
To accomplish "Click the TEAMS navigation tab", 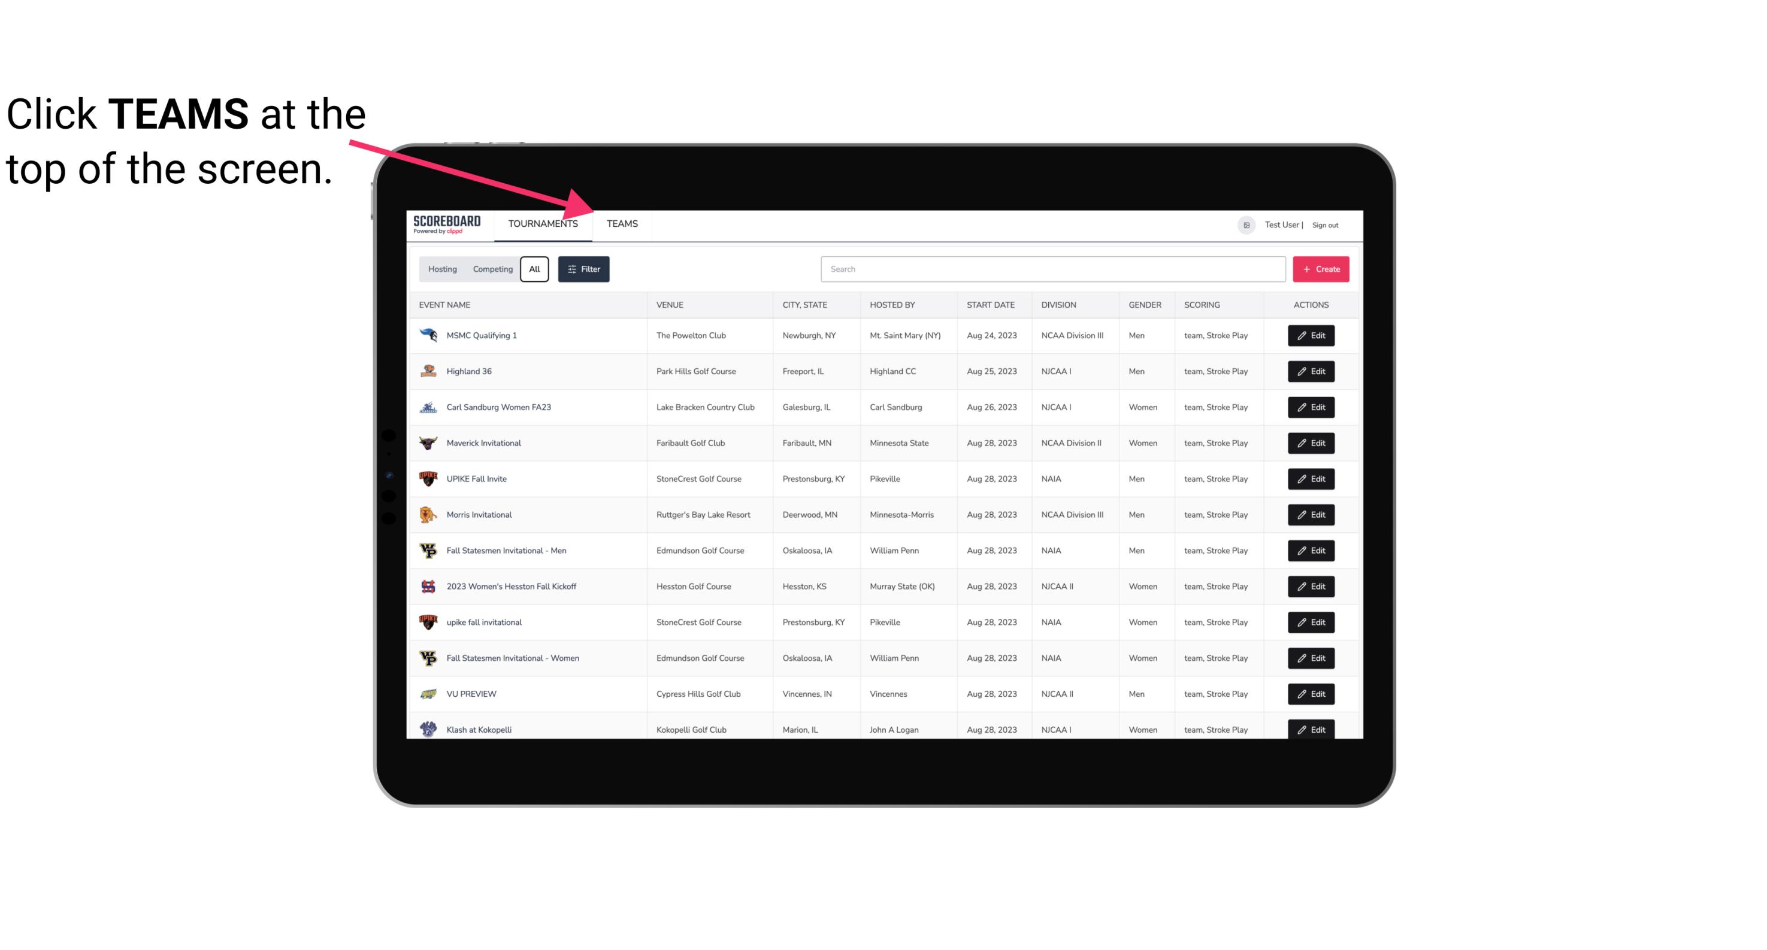I will coord(621,223).
